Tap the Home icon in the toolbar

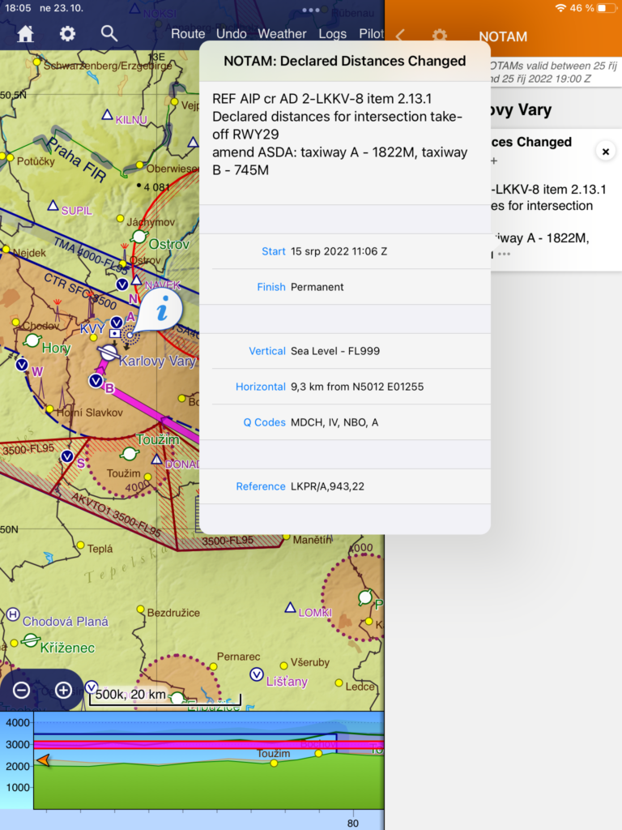point(26,33)
